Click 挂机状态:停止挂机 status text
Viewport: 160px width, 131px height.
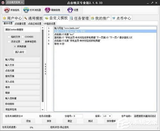(x=59, y=127)
